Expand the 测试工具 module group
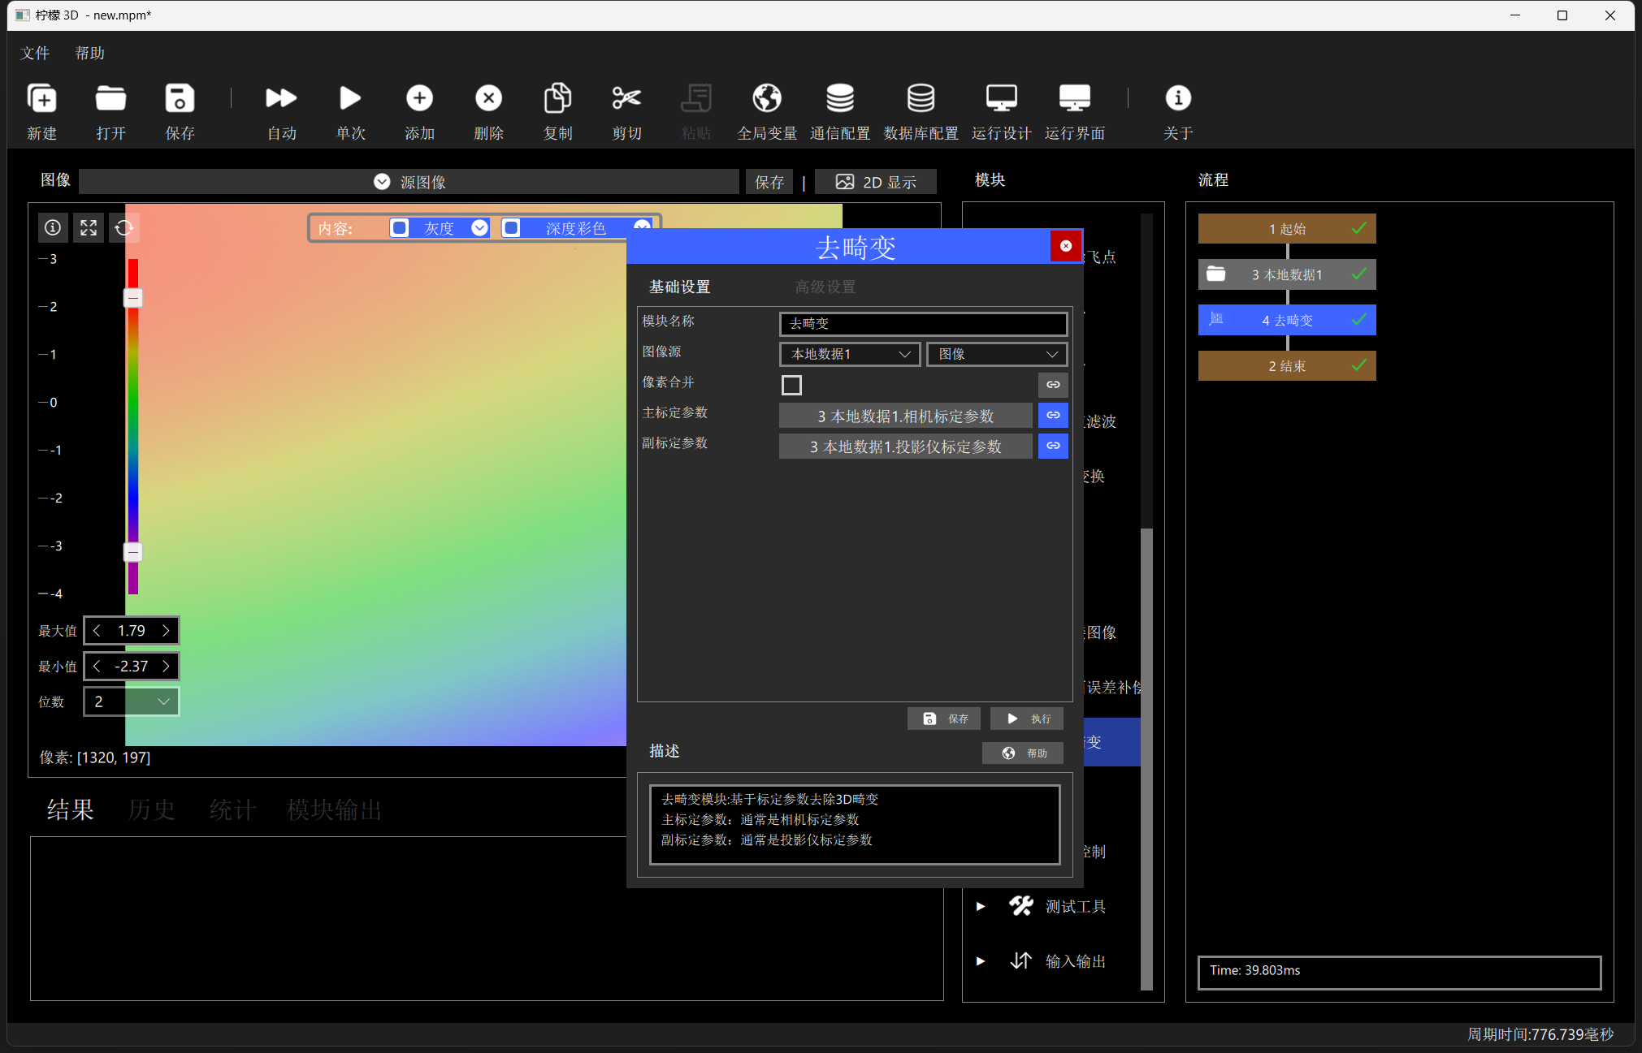The height and width of the screenshot is (1053, 1642). click(x=981, y=906)
